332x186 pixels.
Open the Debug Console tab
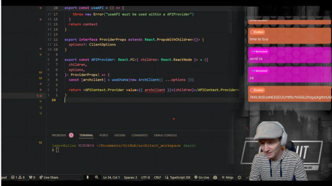click(165, 135)
